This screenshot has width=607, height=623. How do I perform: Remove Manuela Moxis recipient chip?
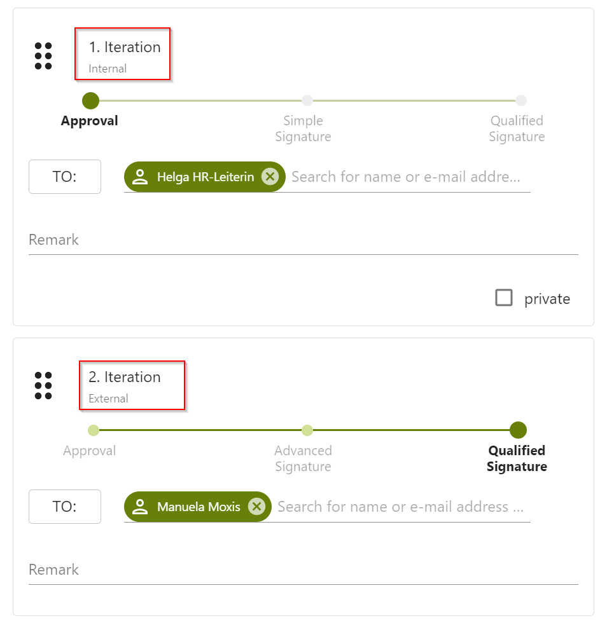pyautogui.click(x=256, y=507)
